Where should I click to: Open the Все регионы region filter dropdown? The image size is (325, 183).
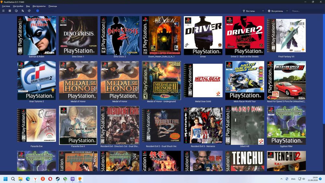(278, 11)
